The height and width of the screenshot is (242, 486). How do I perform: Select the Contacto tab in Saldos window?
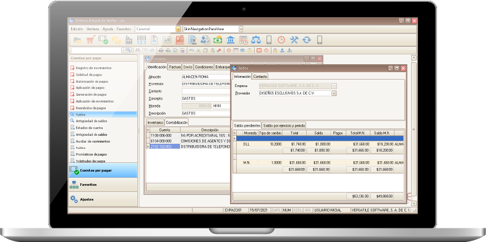260,77
